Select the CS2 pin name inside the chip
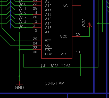Viewport: 109px width, 98px height. point(48,54)
